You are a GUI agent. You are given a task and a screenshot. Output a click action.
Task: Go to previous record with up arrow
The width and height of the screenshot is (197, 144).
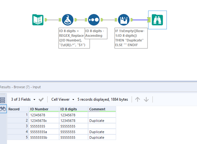click(138, 99)
